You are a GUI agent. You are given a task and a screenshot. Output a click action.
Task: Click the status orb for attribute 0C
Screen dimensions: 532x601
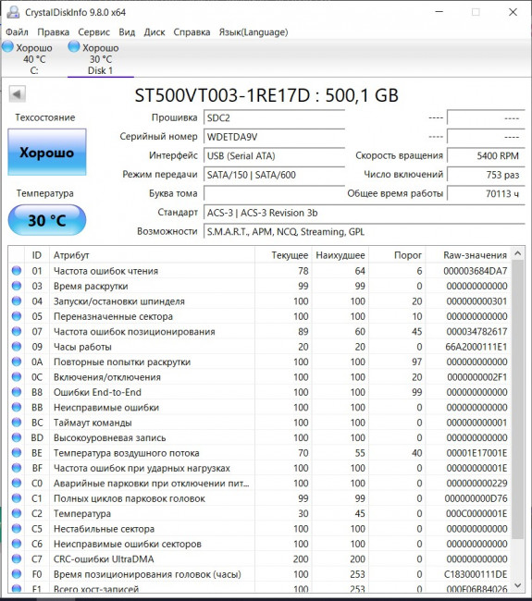[17, 376]
